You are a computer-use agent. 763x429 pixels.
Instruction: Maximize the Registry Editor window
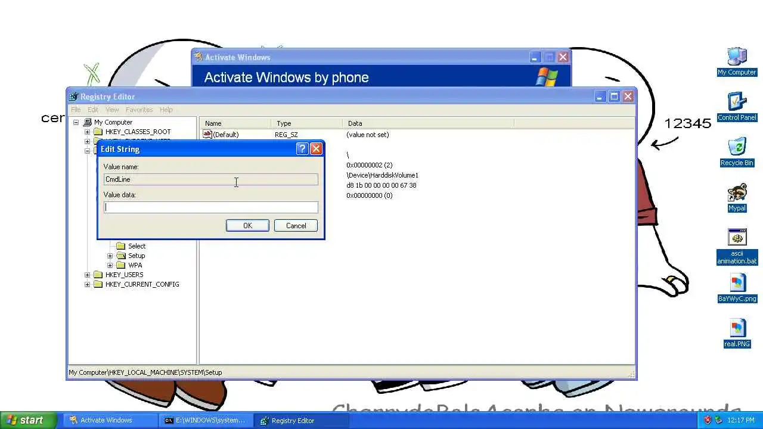click(x=614, y=97)
